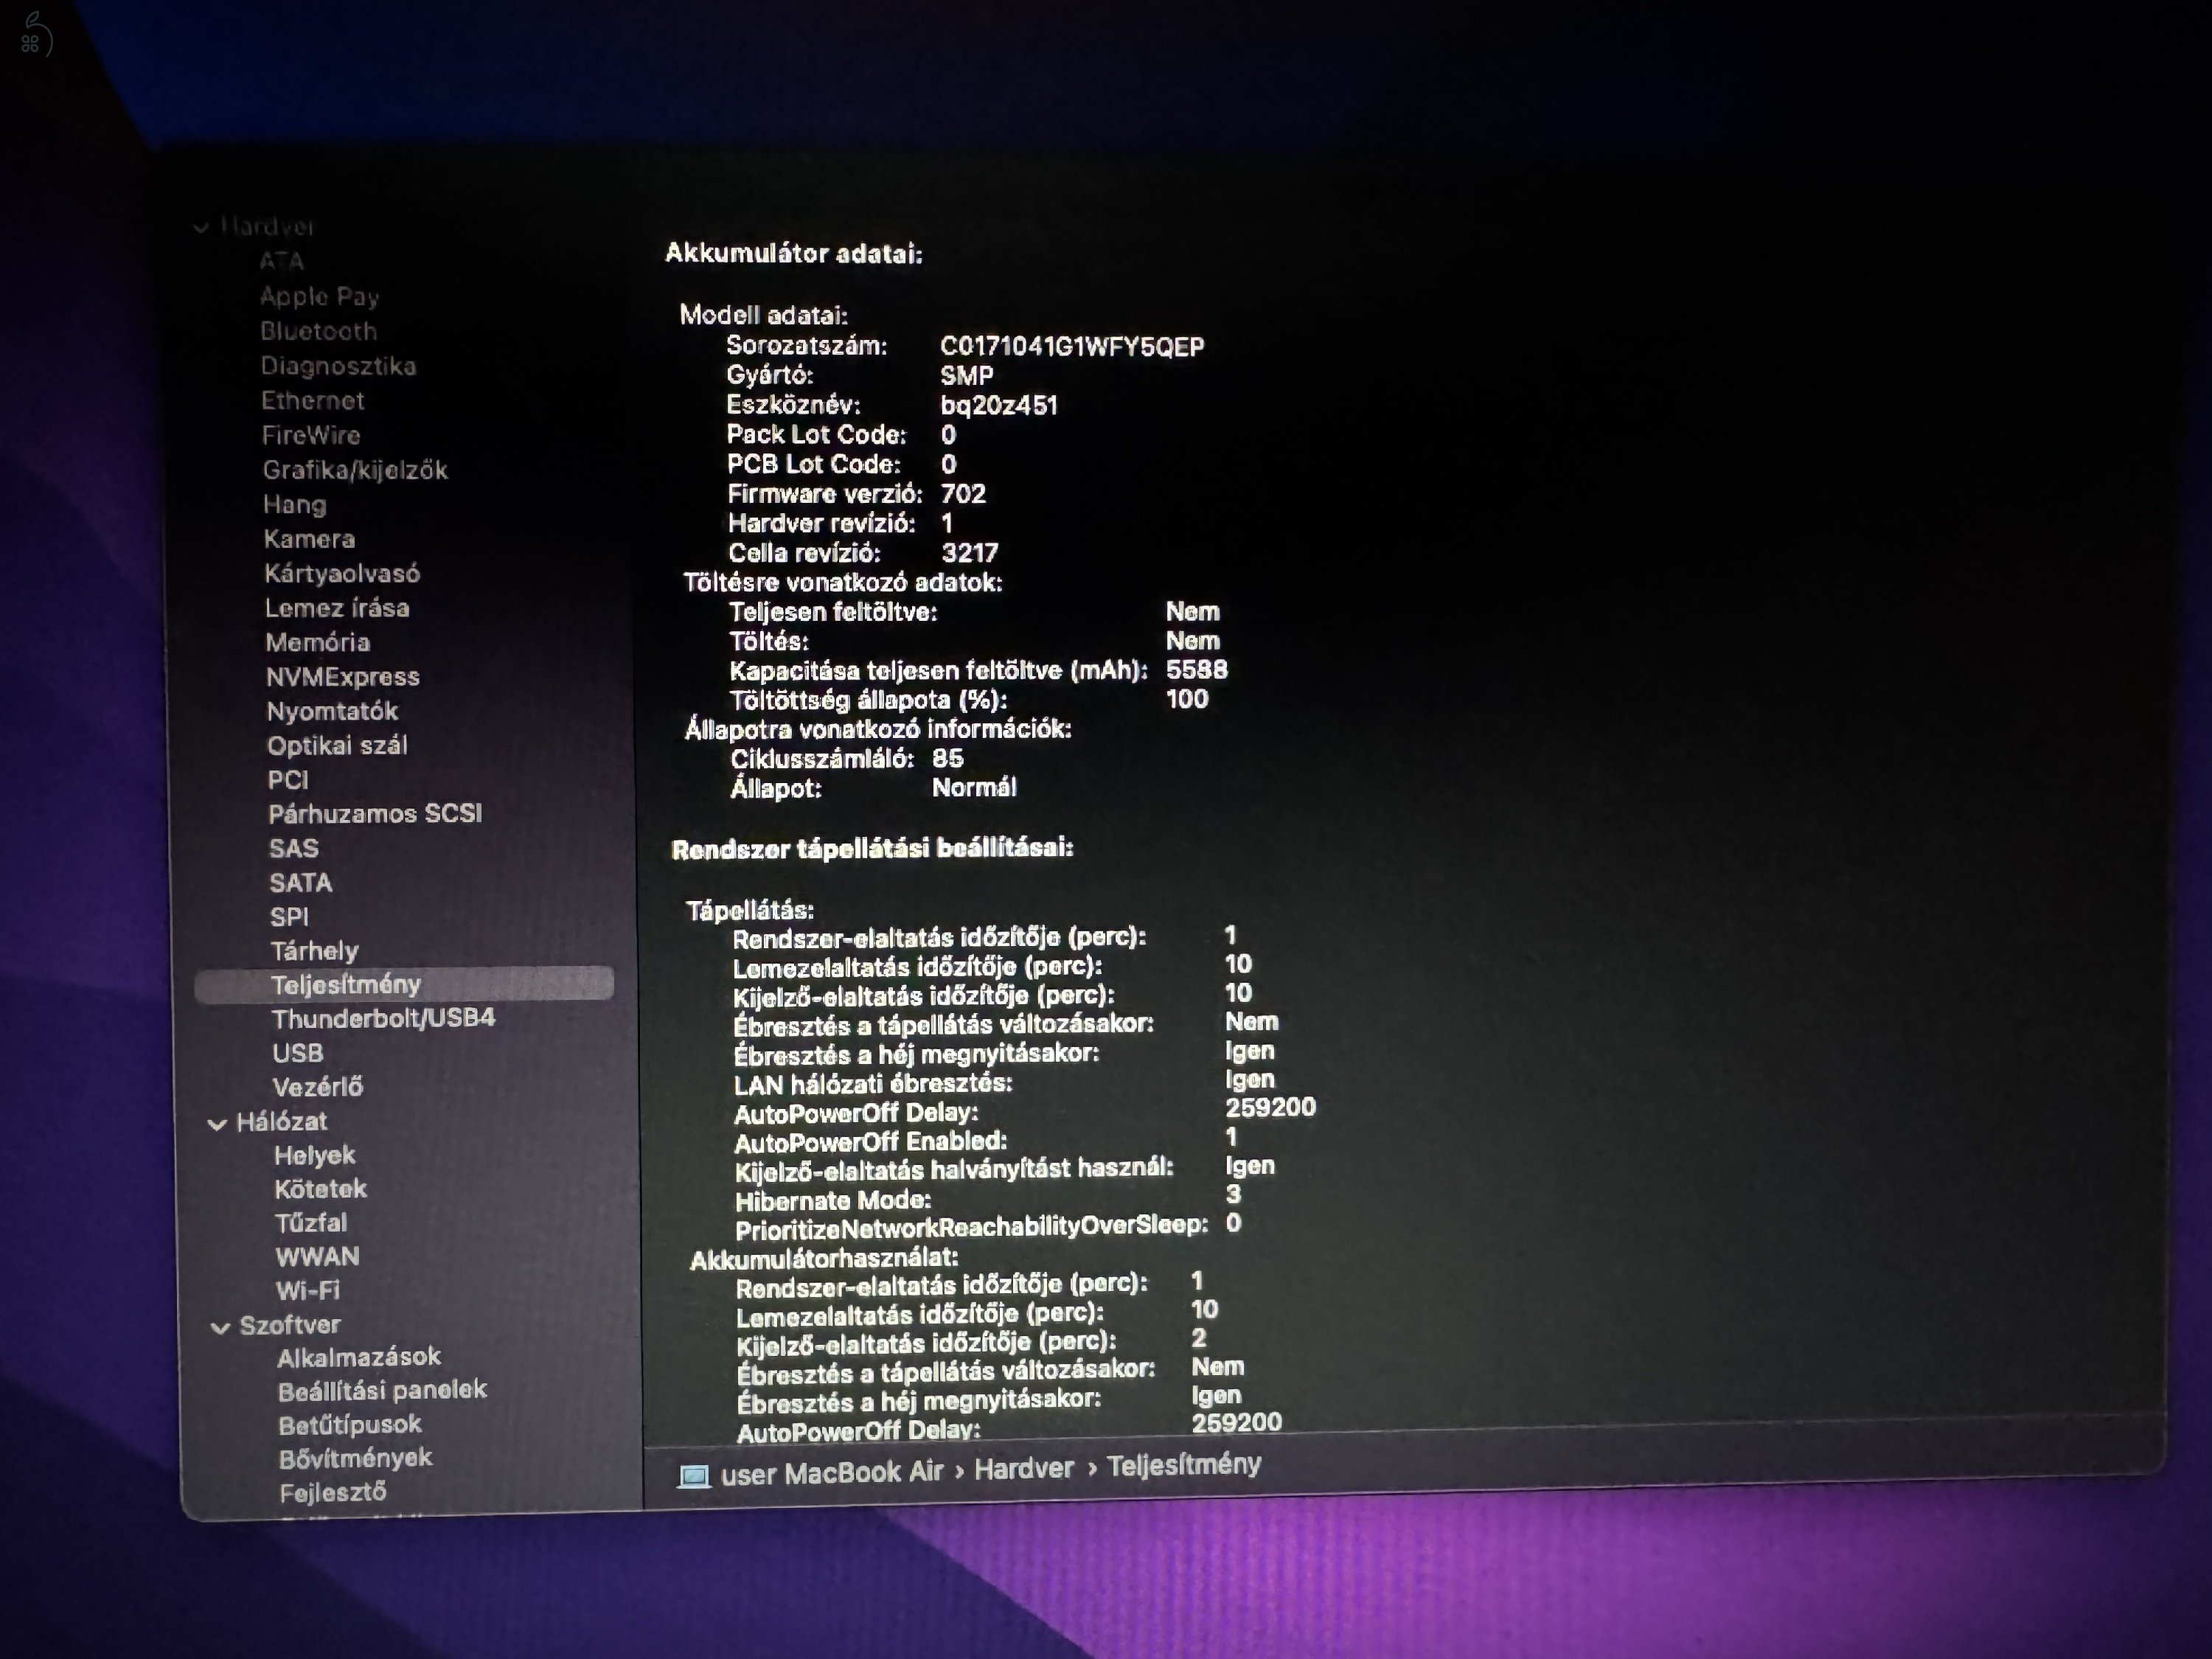Select Kártyaolvasó in the sidebar
Screen dimensions: 2212x1659
point(342,573)
